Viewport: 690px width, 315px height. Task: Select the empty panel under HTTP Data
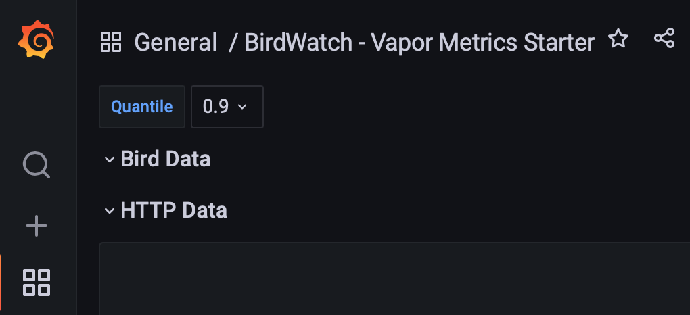tap(394, 278)
